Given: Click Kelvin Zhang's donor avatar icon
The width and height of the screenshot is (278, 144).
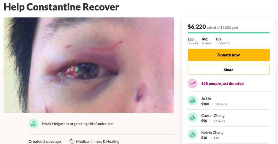Looking at the screenshot, I should pos(192,135).
